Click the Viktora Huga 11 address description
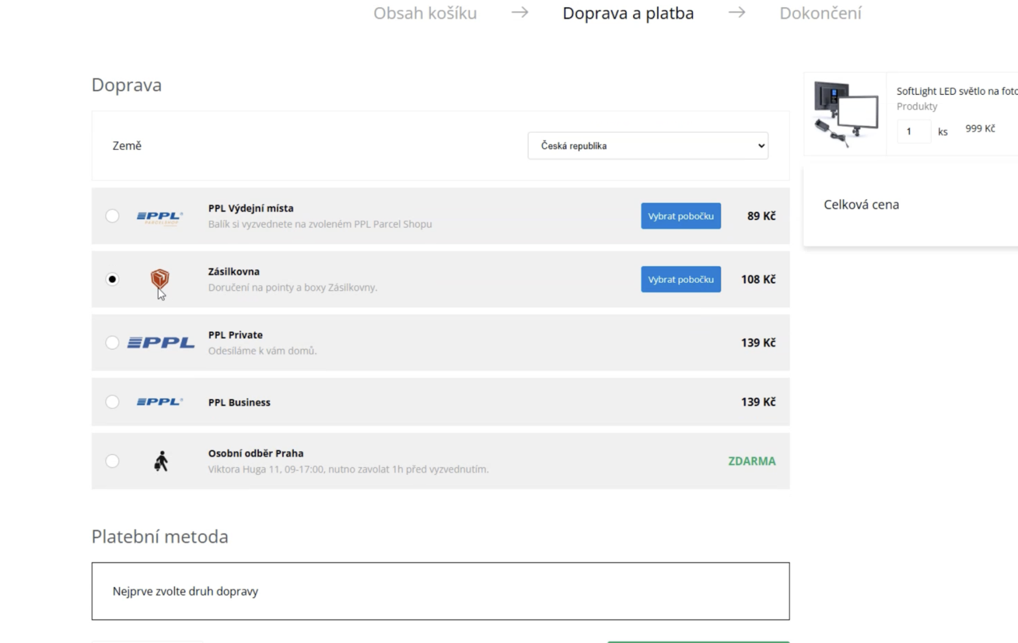The height and width of the screenshot is (643, 1018). tap(348, 469)
